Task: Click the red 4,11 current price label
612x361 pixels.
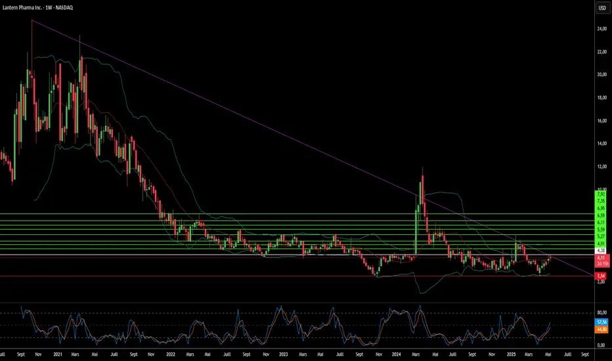Action: (x=600, y=259)
